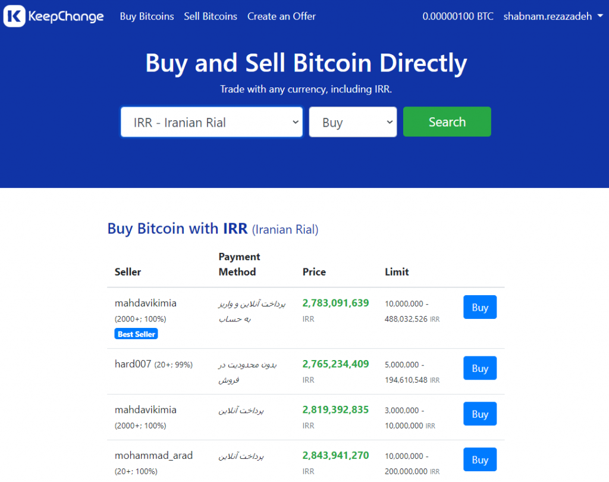
Task: Expand the shabnam.rezazadeh account menu
Action: (x=553, y=17)
